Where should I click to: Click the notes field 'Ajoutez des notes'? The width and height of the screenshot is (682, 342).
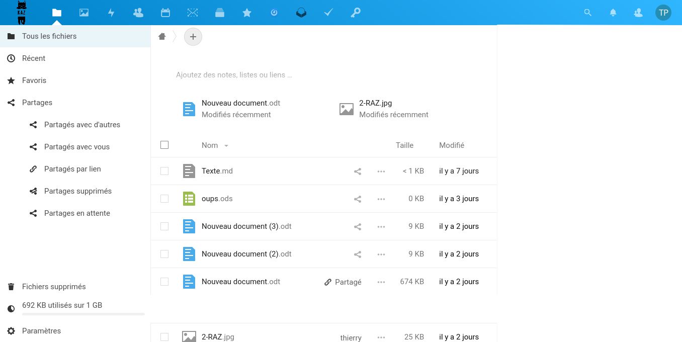click(234, 75)
